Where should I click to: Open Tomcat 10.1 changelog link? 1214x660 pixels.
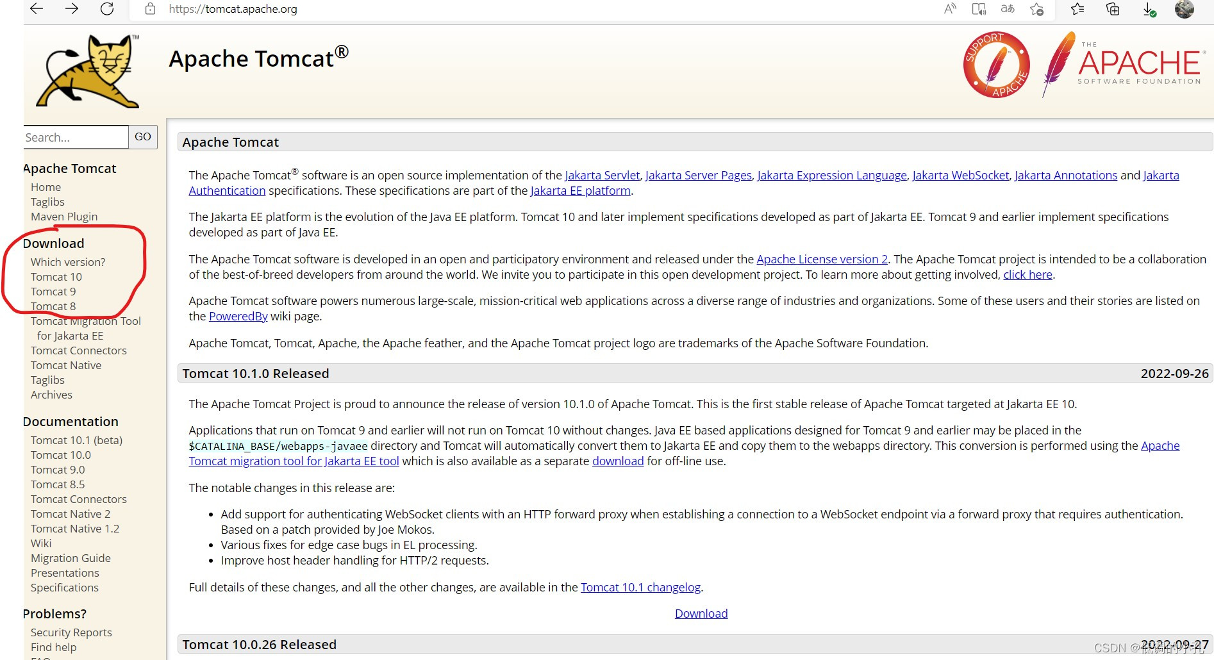coord(641,587)
